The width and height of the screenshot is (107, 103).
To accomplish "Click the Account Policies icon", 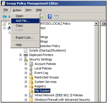I will pos(31,64).
